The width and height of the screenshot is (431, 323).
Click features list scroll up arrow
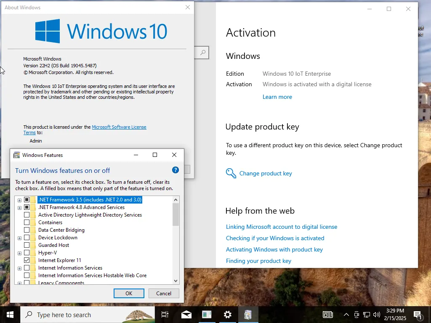(176, 199)
